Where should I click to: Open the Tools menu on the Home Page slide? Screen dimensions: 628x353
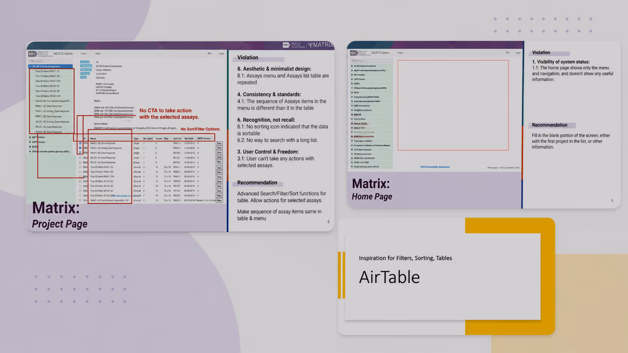(x=400, y=53)
